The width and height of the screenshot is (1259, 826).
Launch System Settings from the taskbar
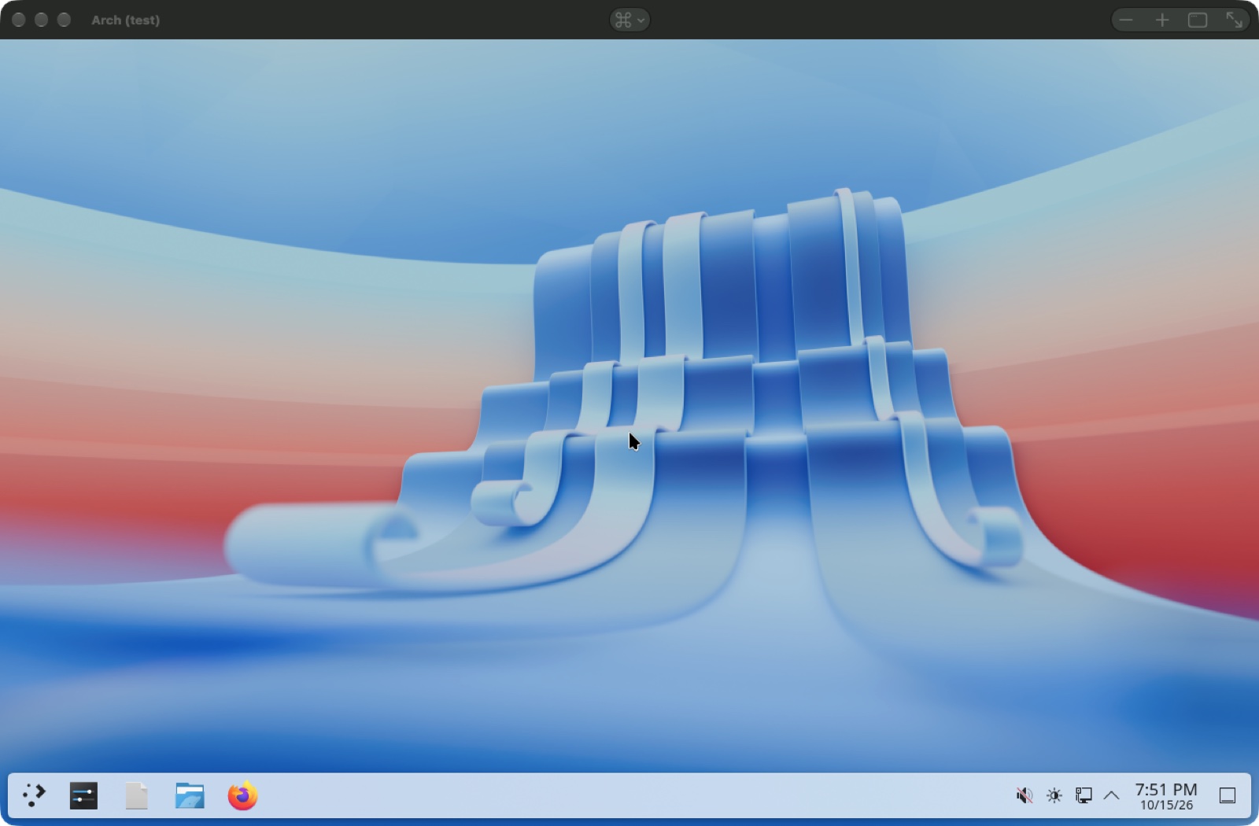(x=83, y=795)
